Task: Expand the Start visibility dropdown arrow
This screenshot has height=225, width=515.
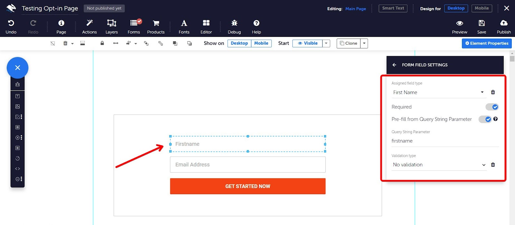Action: pos(326,43)
